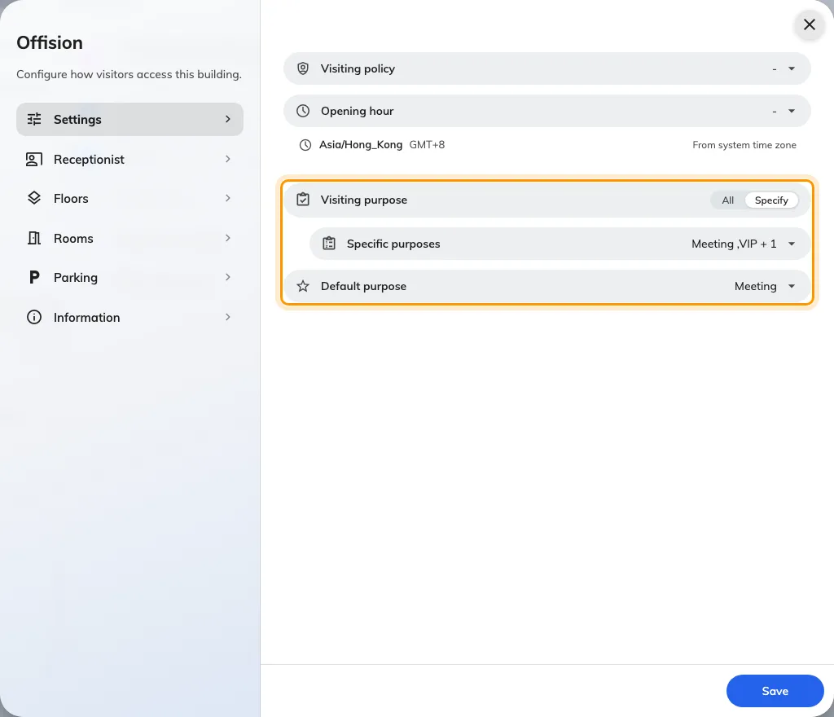Click the 'Configure how visitors access this building.' text
The height and width of the screenshot is (717, 834).
pyautogui.click(x=129, y=74)
